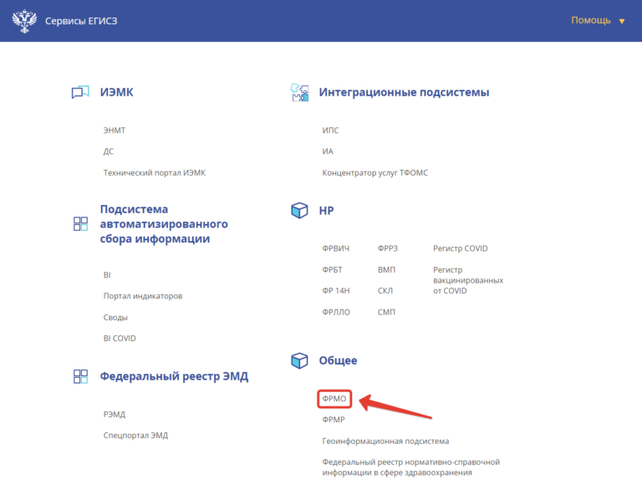Open the Спецпортал ЭМД link

coord(135,435)
